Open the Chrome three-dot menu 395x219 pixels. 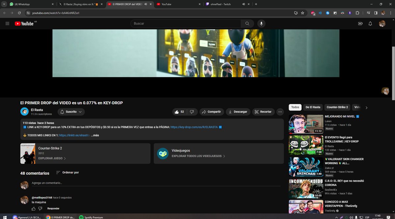pyautogui.click(x=390, y=13)
